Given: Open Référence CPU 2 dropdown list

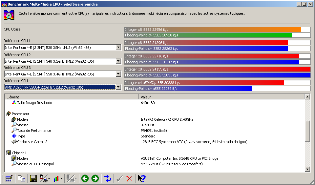Looking at the screenshot, I should click(x=118, y=61).
